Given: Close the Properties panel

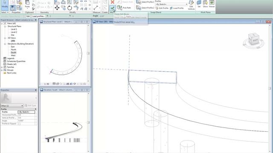Looking at the screenshot, I should [36, 90].
